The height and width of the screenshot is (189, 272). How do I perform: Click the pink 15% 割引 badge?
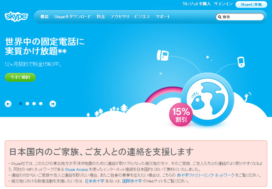[181, 114]
